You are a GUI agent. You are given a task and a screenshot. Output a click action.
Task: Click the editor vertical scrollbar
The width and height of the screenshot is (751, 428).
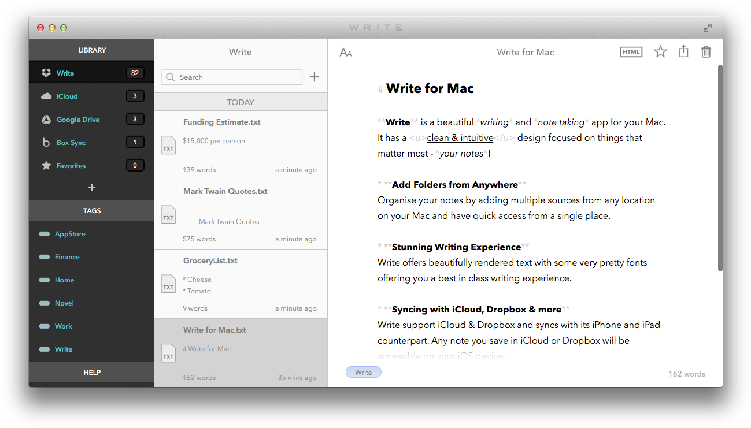tap(720, 168)
